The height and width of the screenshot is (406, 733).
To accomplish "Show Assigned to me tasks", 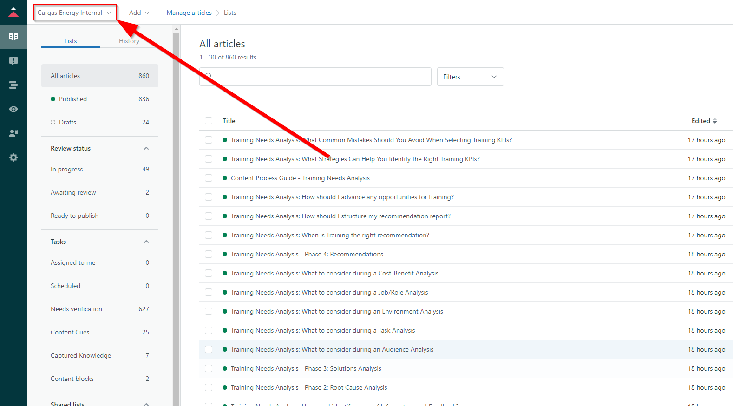I will (x=100, y=262).
